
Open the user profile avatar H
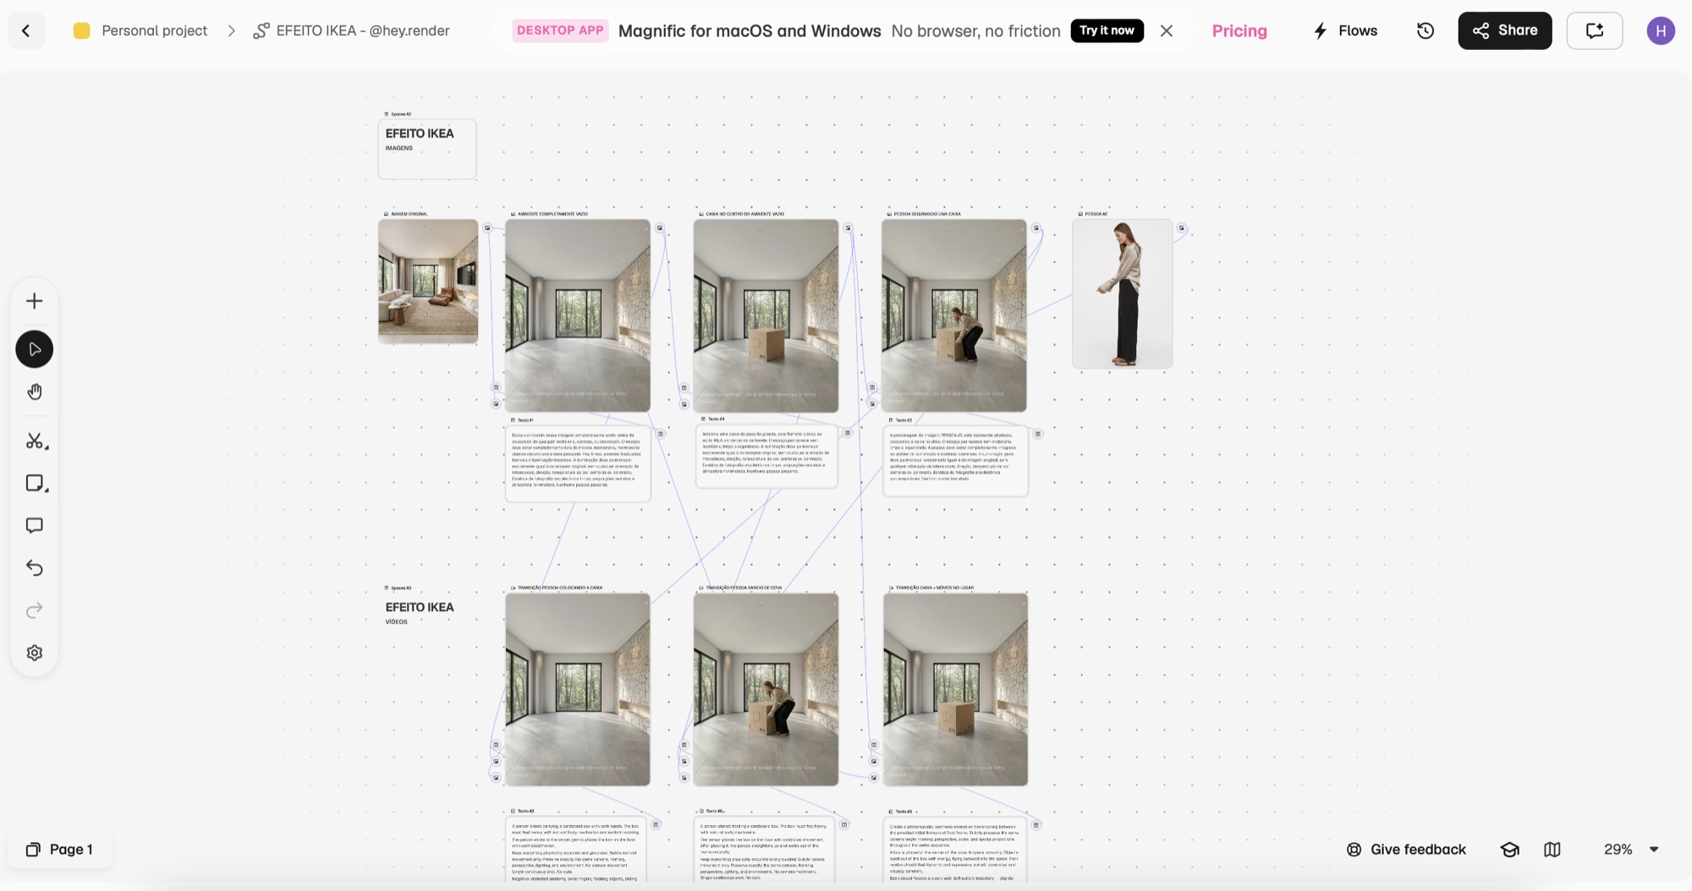1661,31
